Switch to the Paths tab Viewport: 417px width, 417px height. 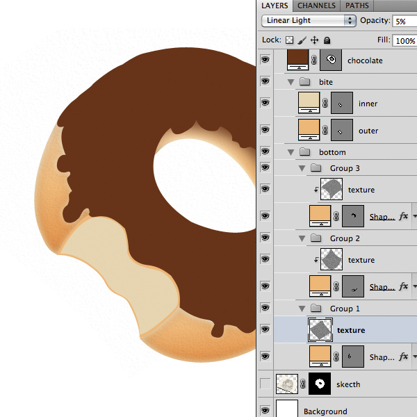click(x=357, y=6)
